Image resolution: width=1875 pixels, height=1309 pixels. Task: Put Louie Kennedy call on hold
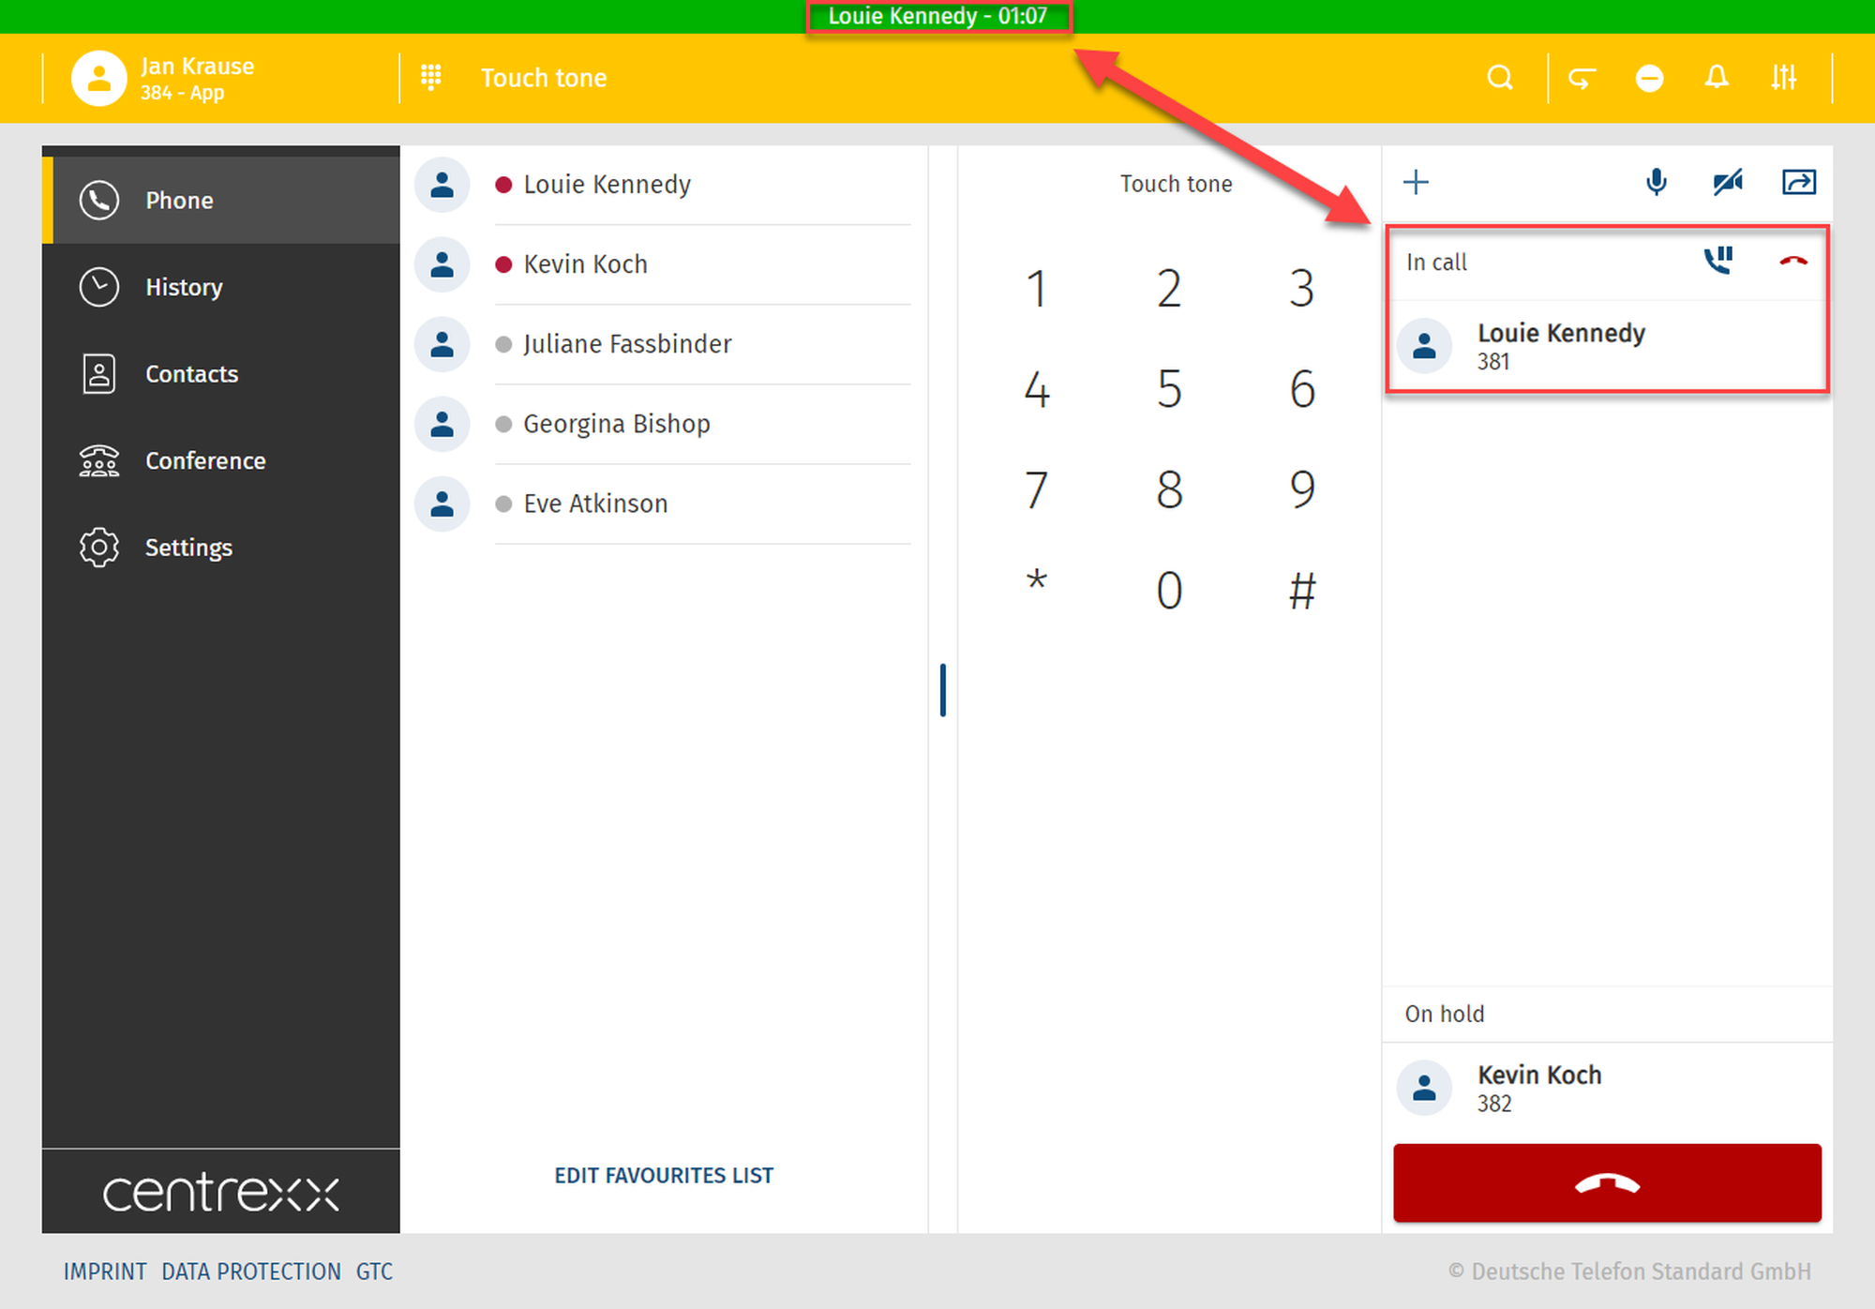click(x=1718, y=261)
